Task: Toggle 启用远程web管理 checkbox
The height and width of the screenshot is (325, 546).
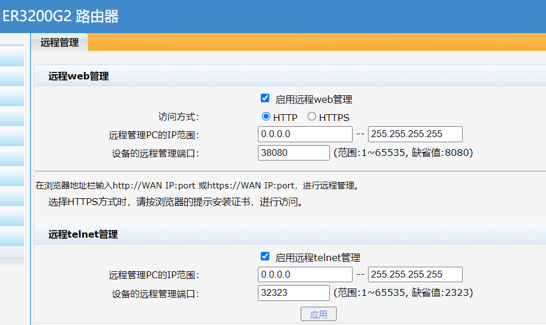Action: [265, 98]
